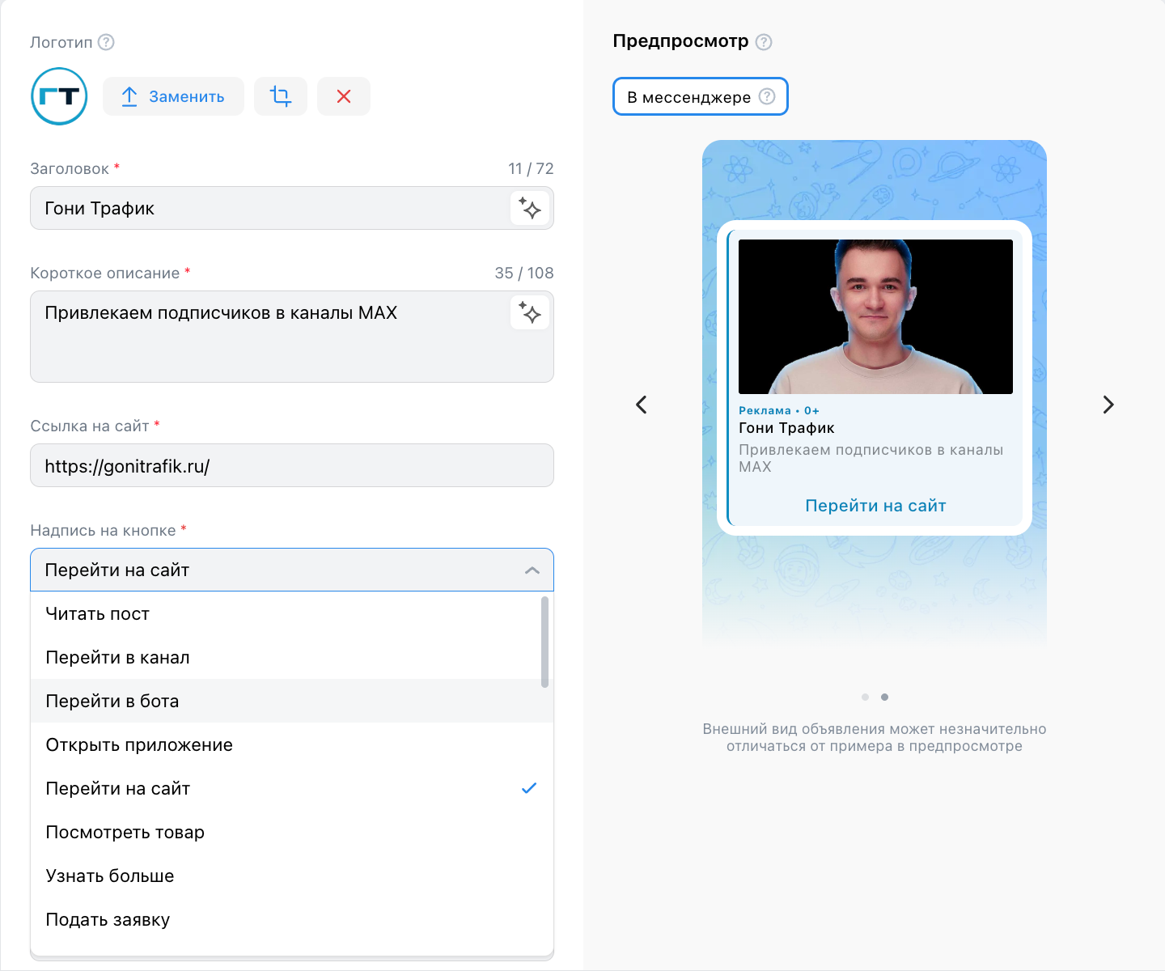The height and width of the screenshot is (971, 1165).
Task: Select first preview pagination dot
Action: click(x=865, y=697)
